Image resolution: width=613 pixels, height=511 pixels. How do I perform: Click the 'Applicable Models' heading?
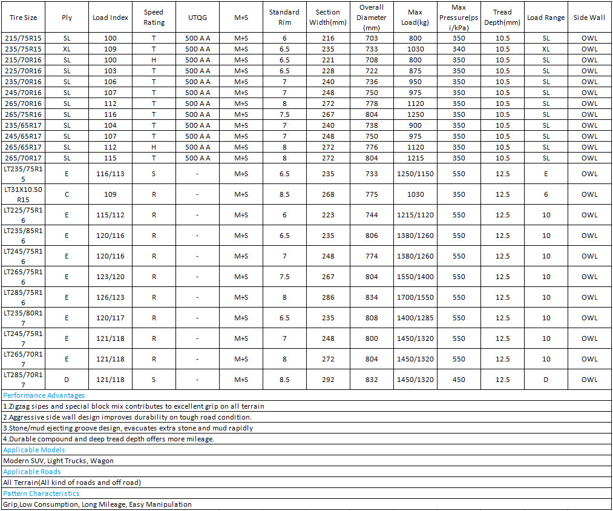pyautogui.click(x=34, y=450)
